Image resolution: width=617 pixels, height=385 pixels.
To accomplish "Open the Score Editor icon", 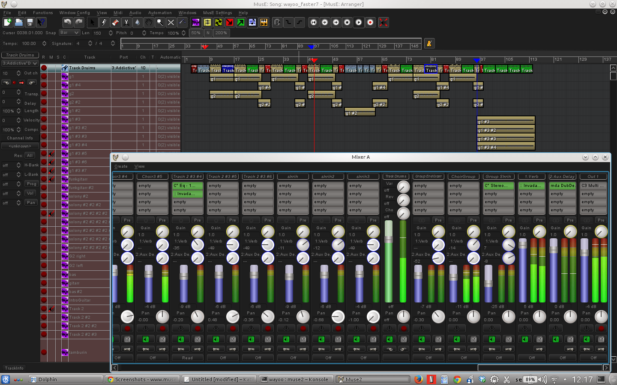I will 252,22.
